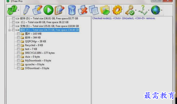Viewport: 177px width, 104px height.
Task: Select the $RECYCLE.BIN ~ 177 bytes row
Action: pos(40,53)
